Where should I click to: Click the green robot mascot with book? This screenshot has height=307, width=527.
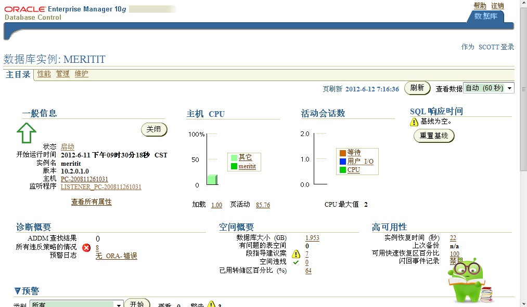pos(470,281)
